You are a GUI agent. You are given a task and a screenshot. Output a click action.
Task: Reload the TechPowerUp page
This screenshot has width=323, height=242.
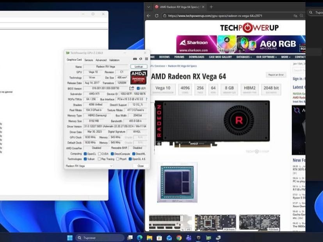click(x=156, y=16)
